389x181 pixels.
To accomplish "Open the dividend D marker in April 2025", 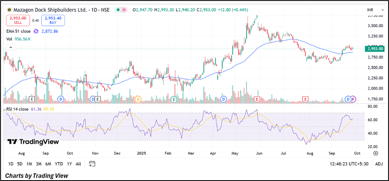I will (223, 99).
